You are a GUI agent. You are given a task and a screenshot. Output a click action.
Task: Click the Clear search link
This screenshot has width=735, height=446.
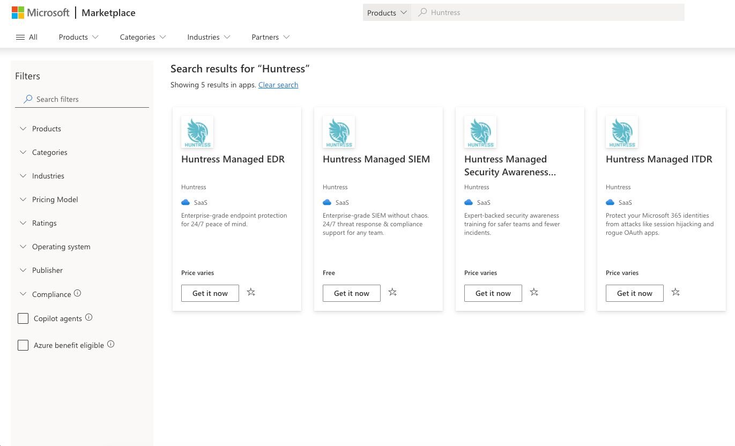click(278, 85)
